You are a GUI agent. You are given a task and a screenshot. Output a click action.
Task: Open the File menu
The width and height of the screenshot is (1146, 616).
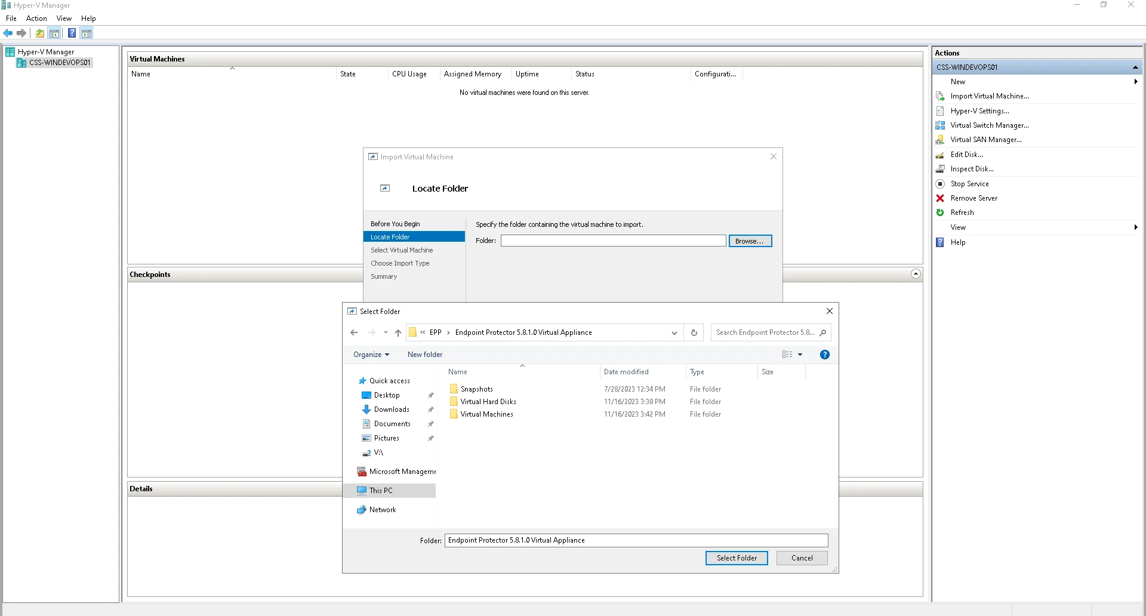coord(11,19)
